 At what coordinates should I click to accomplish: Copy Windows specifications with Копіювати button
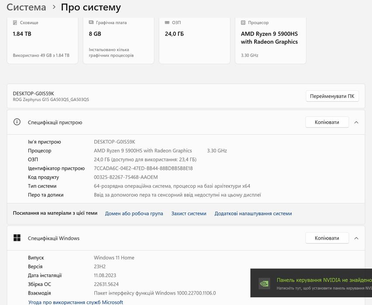click(327, 238)
